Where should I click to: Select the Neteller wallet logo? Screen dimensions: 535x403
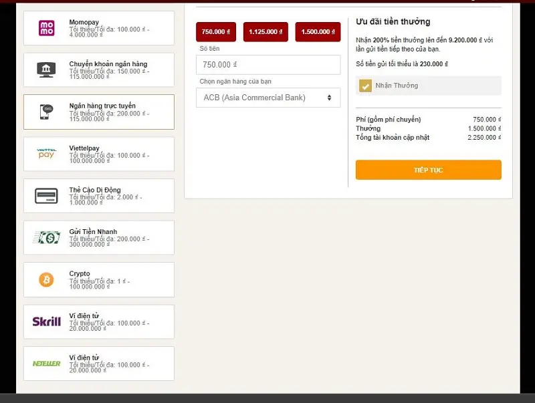[x=47, y=364]
